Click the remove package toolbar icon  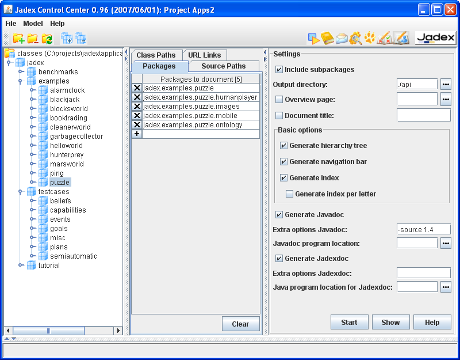click(80, 38)
